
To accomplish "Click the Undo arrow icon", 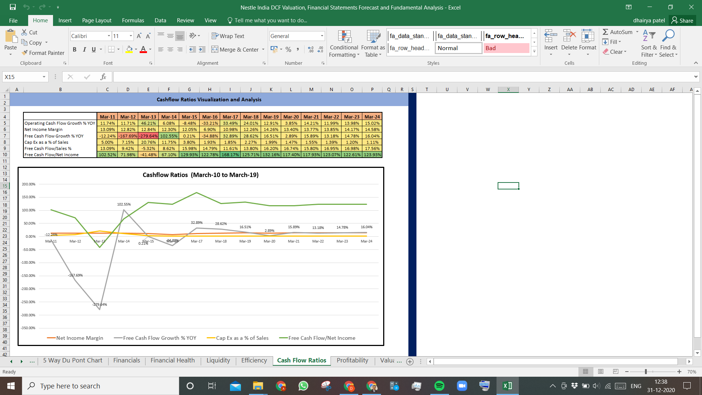I will (x=26, y=7).
